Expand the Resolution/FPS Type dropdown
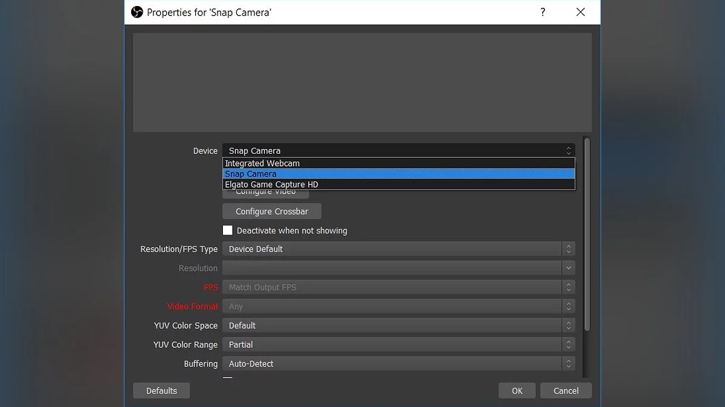 point(398,249)
